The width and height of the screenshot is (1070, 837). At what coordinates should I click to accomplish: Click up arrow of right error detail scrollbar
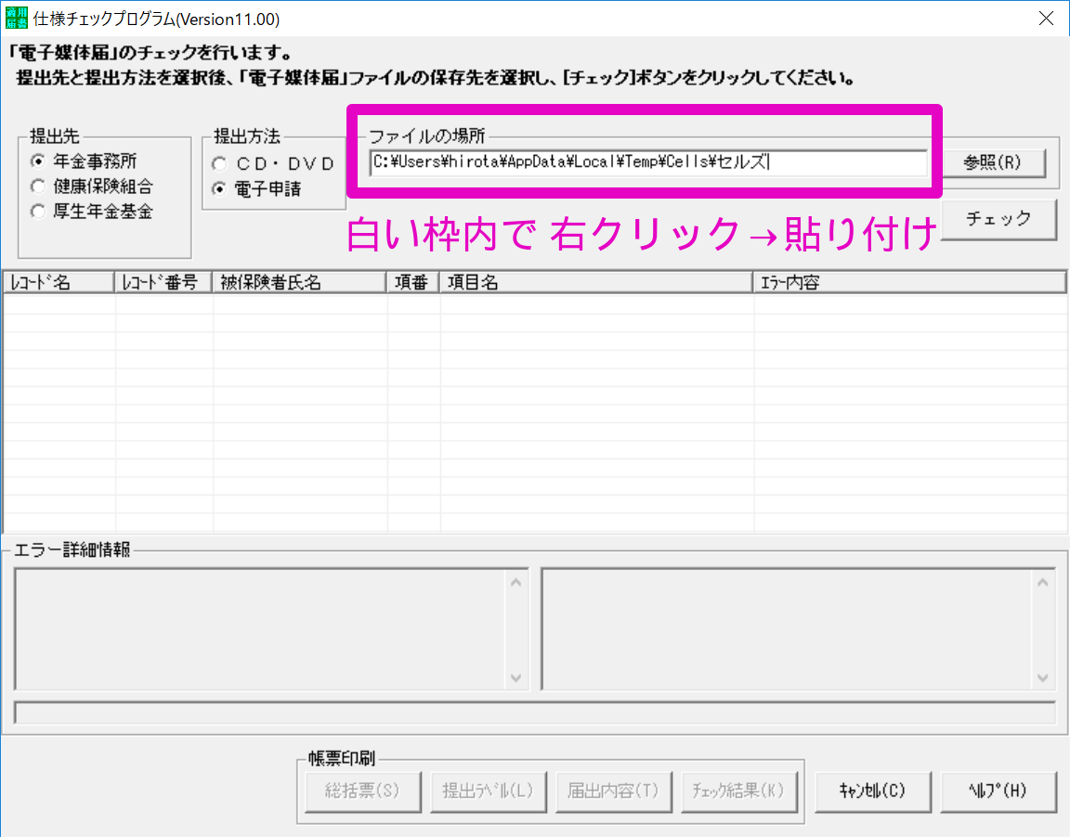[1043, 583]
